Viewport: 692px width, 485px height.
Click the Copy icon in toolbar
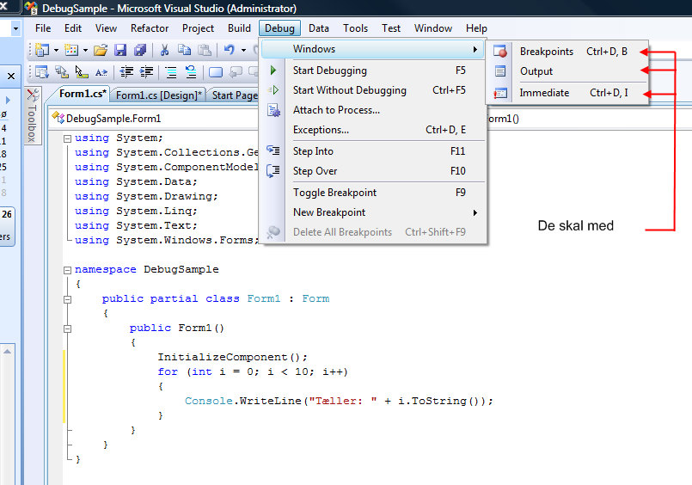[x=184, y=50]
